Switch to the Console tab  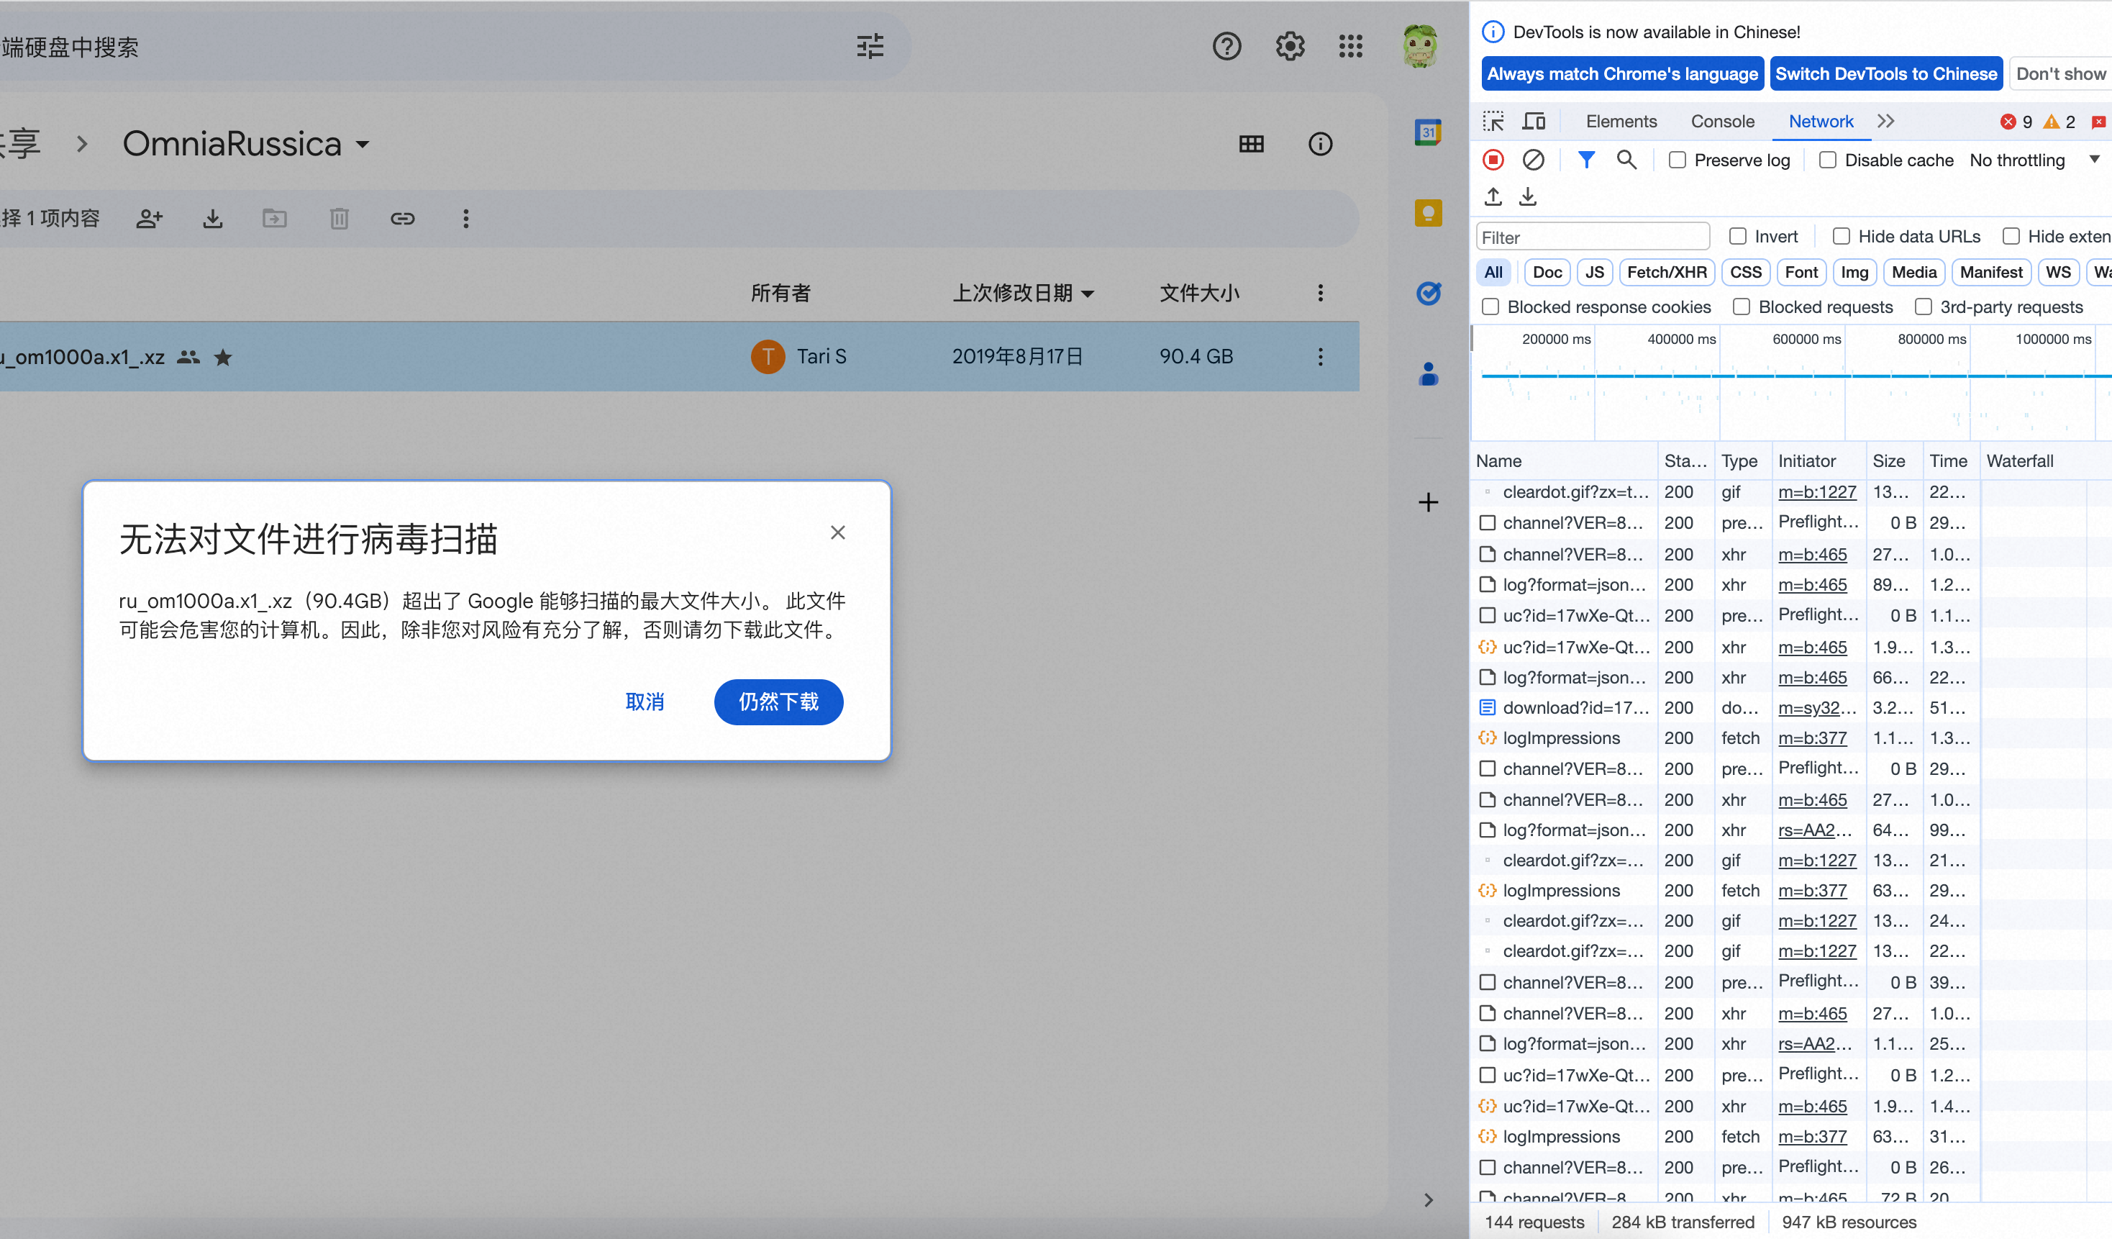pyautogui.click(x=1721, y=122)
